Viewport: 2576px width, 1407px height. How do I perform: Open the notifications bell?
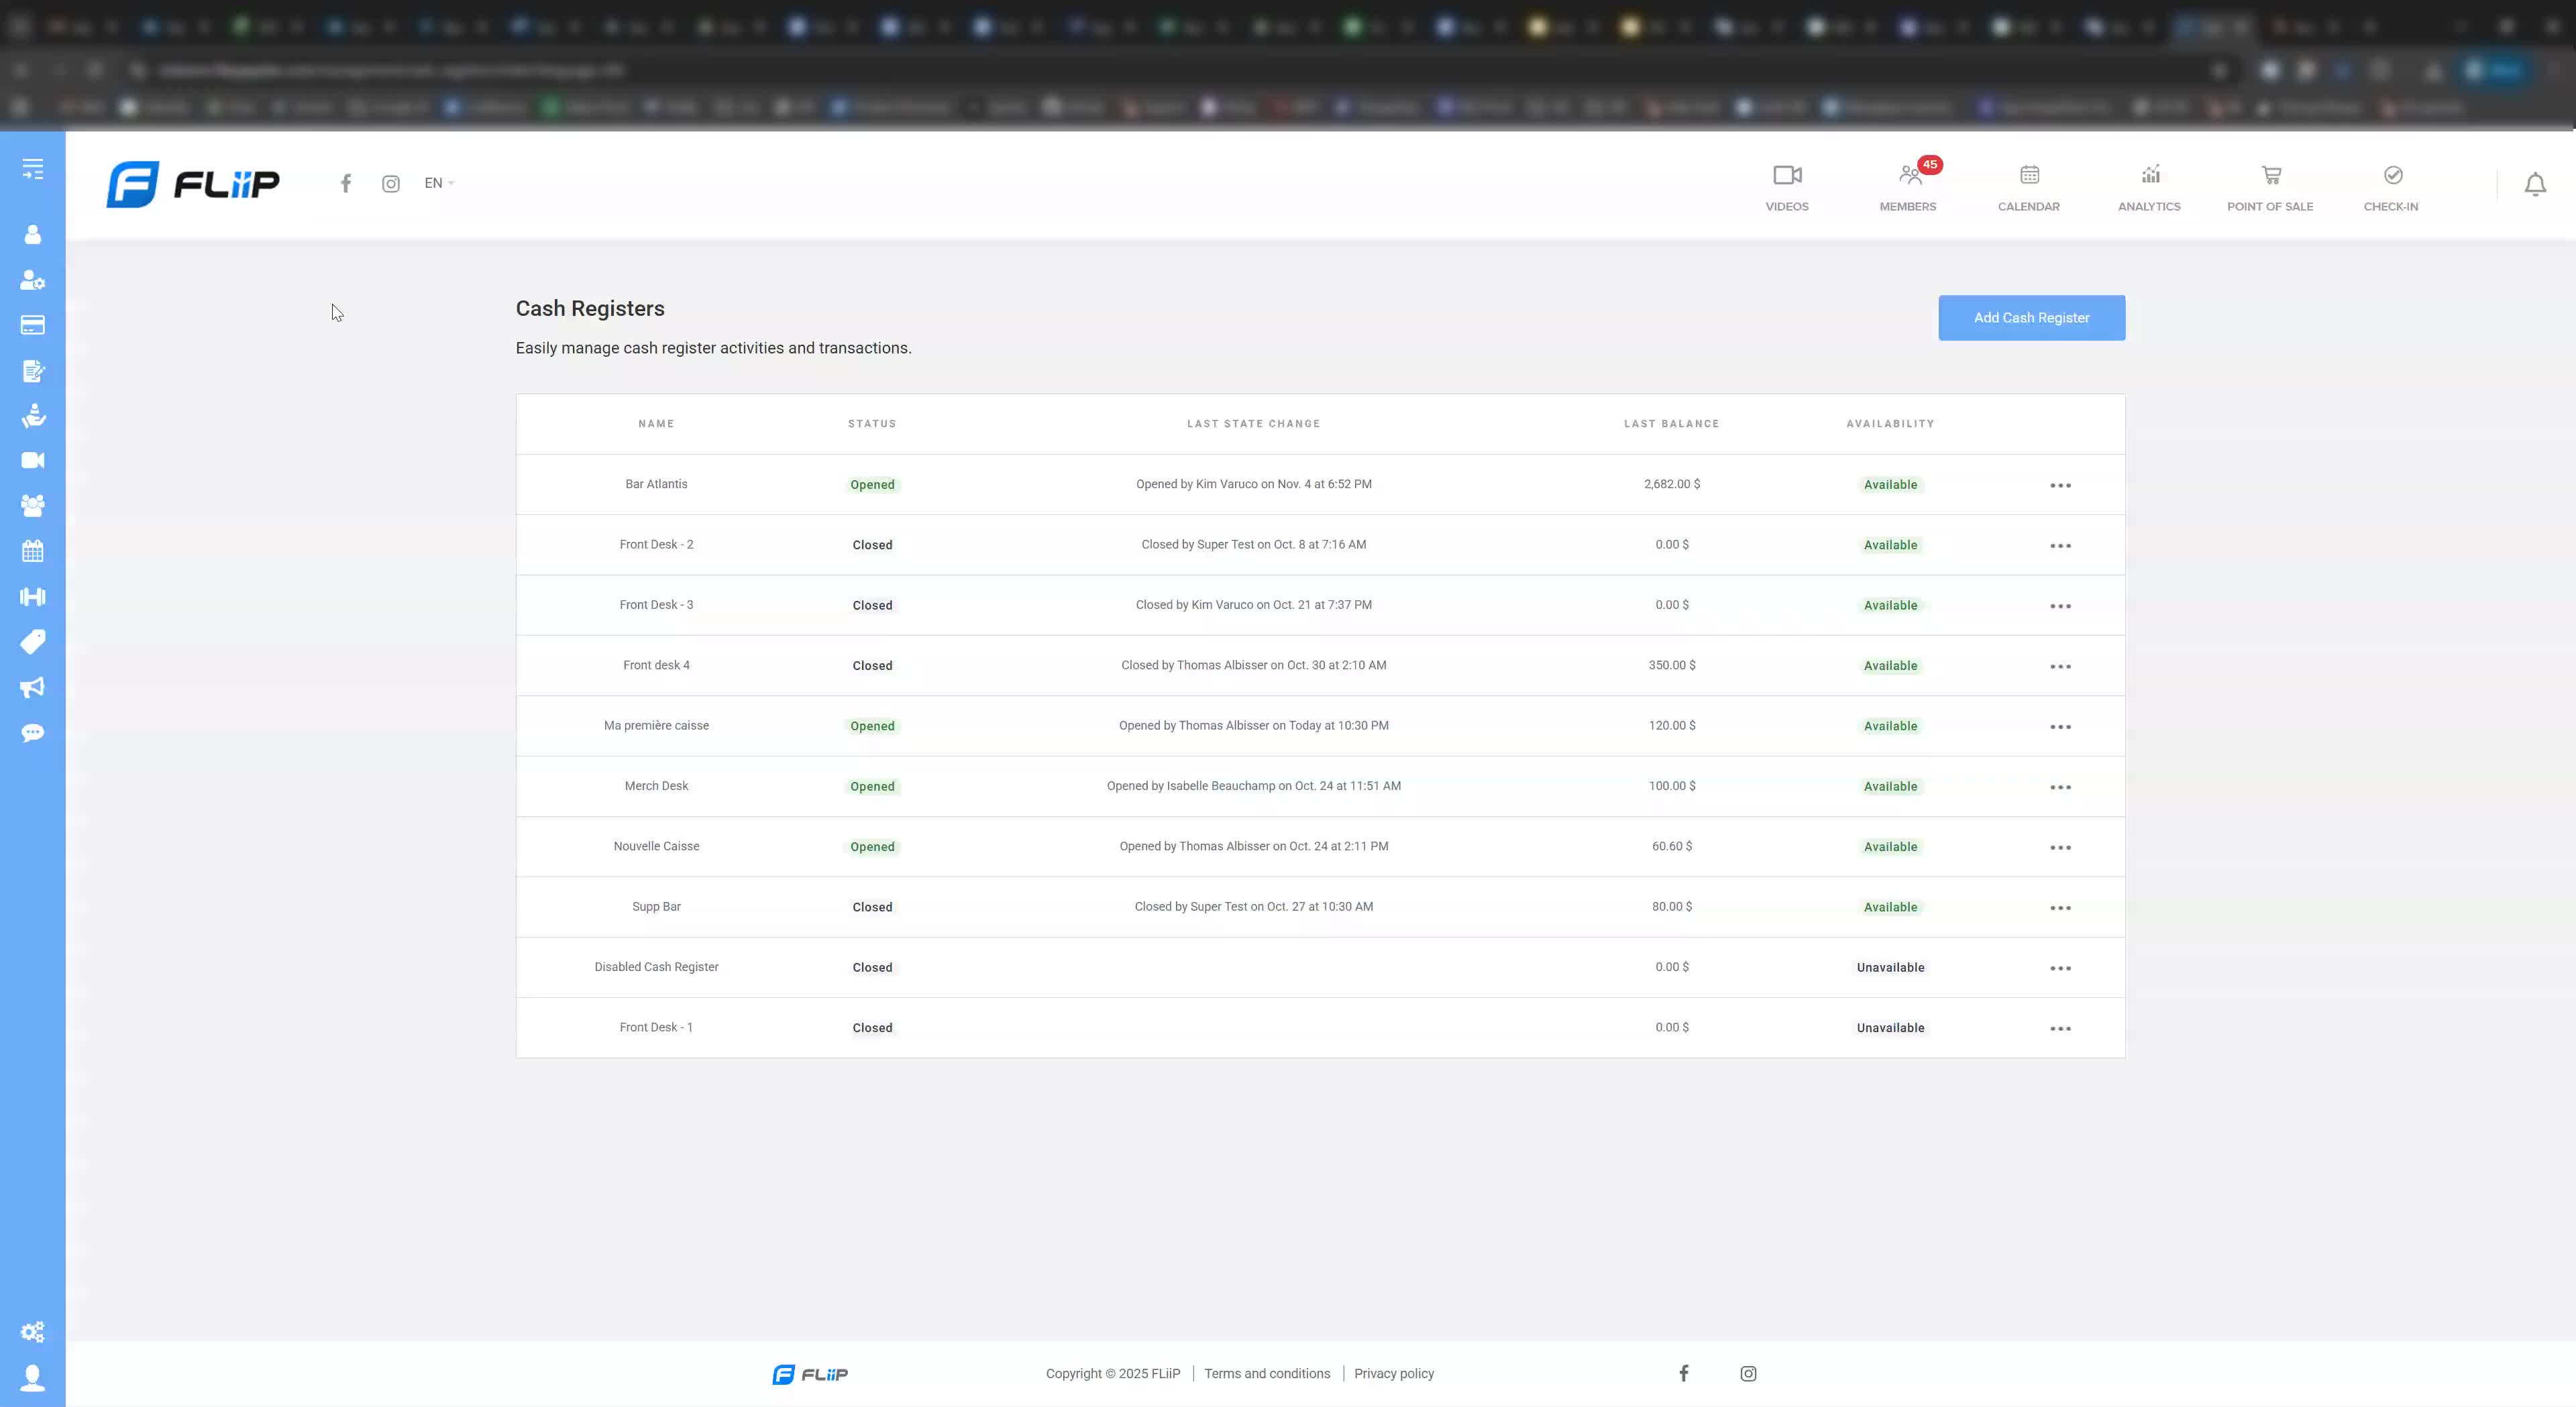click(2535, 185)
